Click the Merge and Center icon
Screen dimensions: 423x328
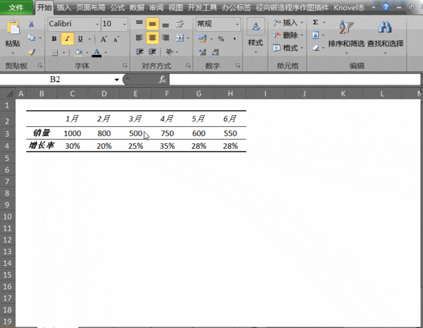pos(180,38)
